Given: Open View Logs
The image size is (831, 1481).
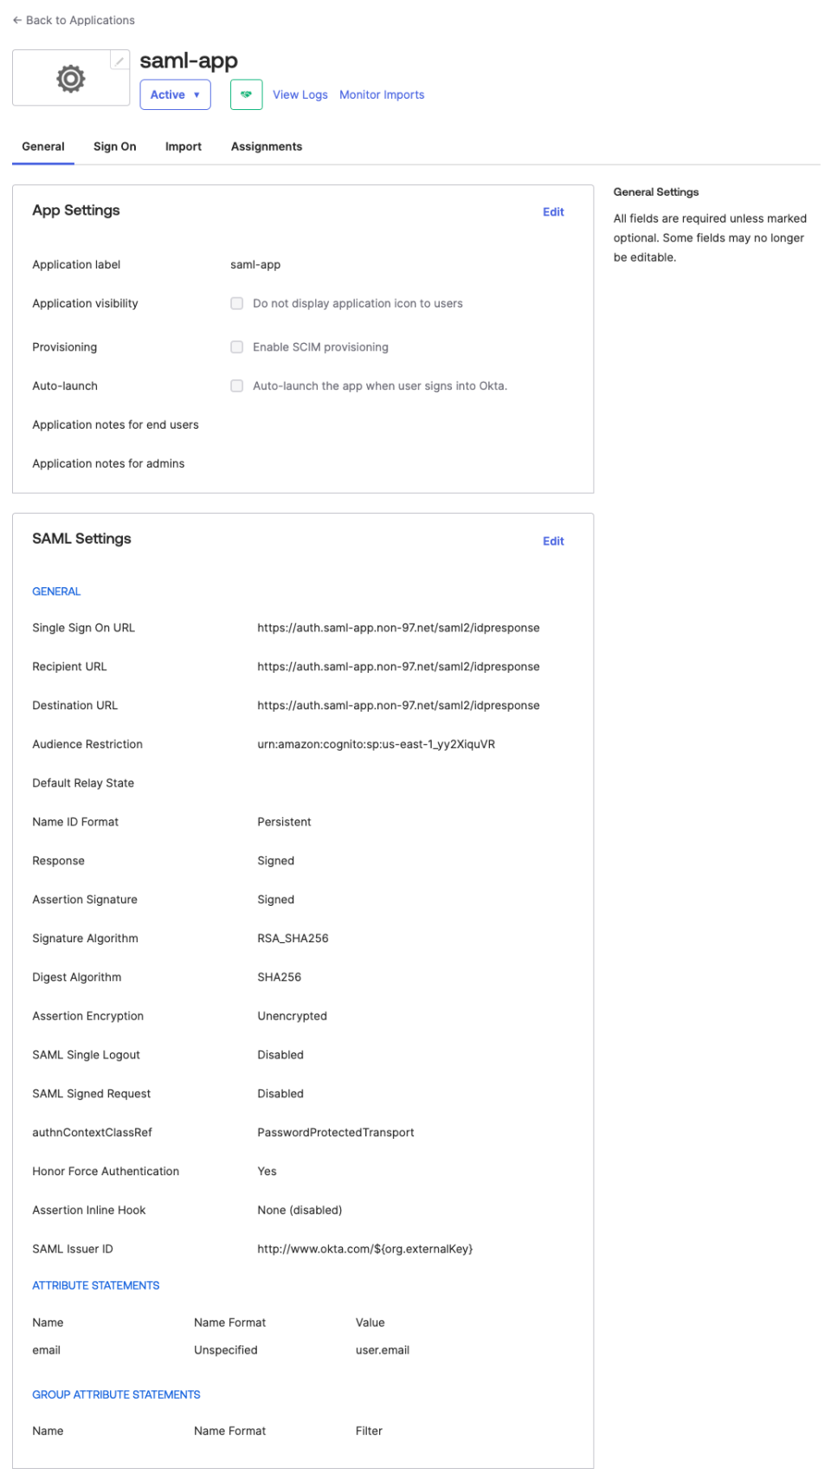Looking at the screenshot, I should (x=300, y=94).
